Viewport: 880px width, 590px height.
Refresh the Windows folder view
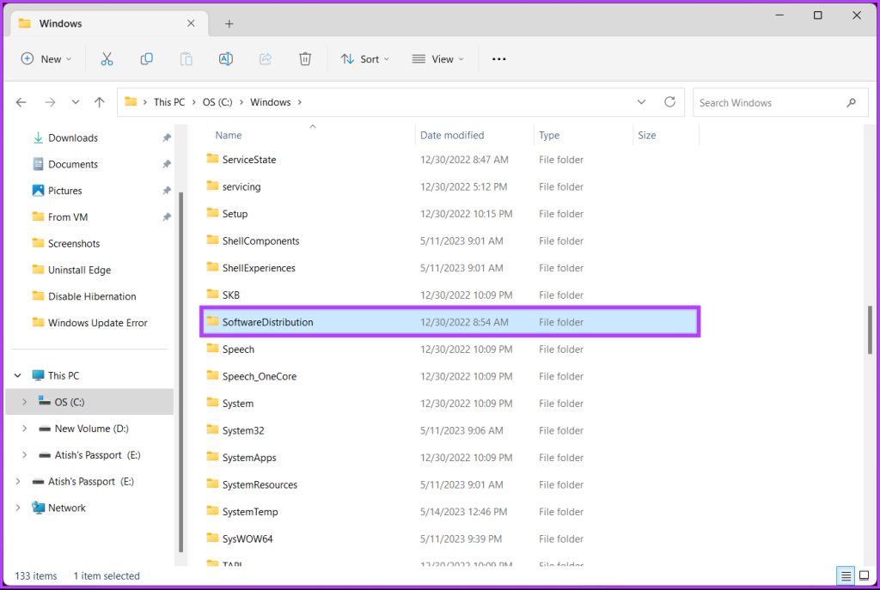coord(669,101)
